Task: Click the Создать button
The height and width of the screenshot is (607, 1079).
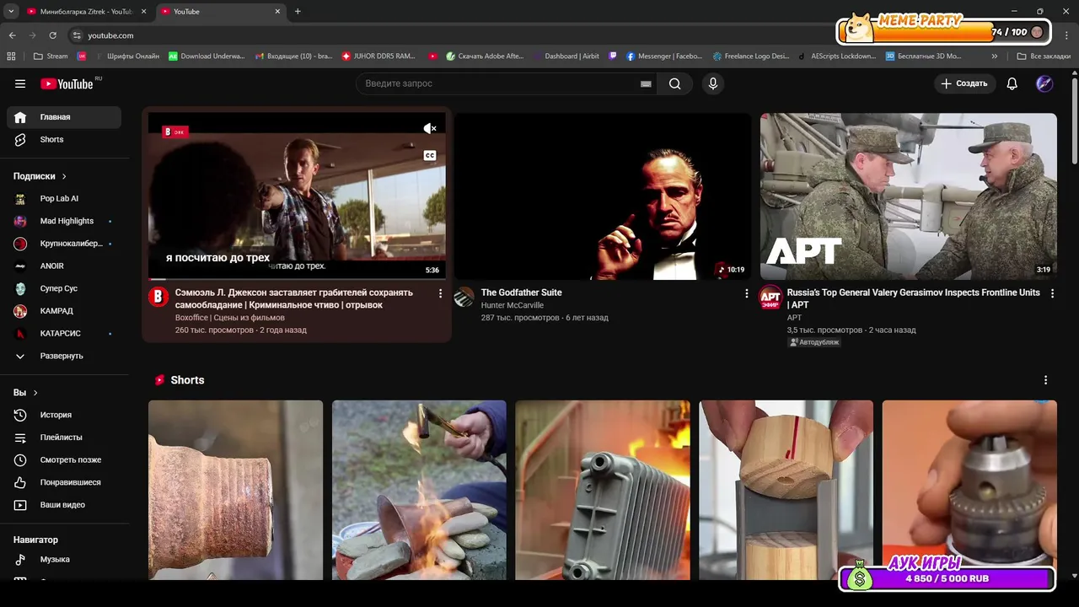Action: click(x=964, y=83)
